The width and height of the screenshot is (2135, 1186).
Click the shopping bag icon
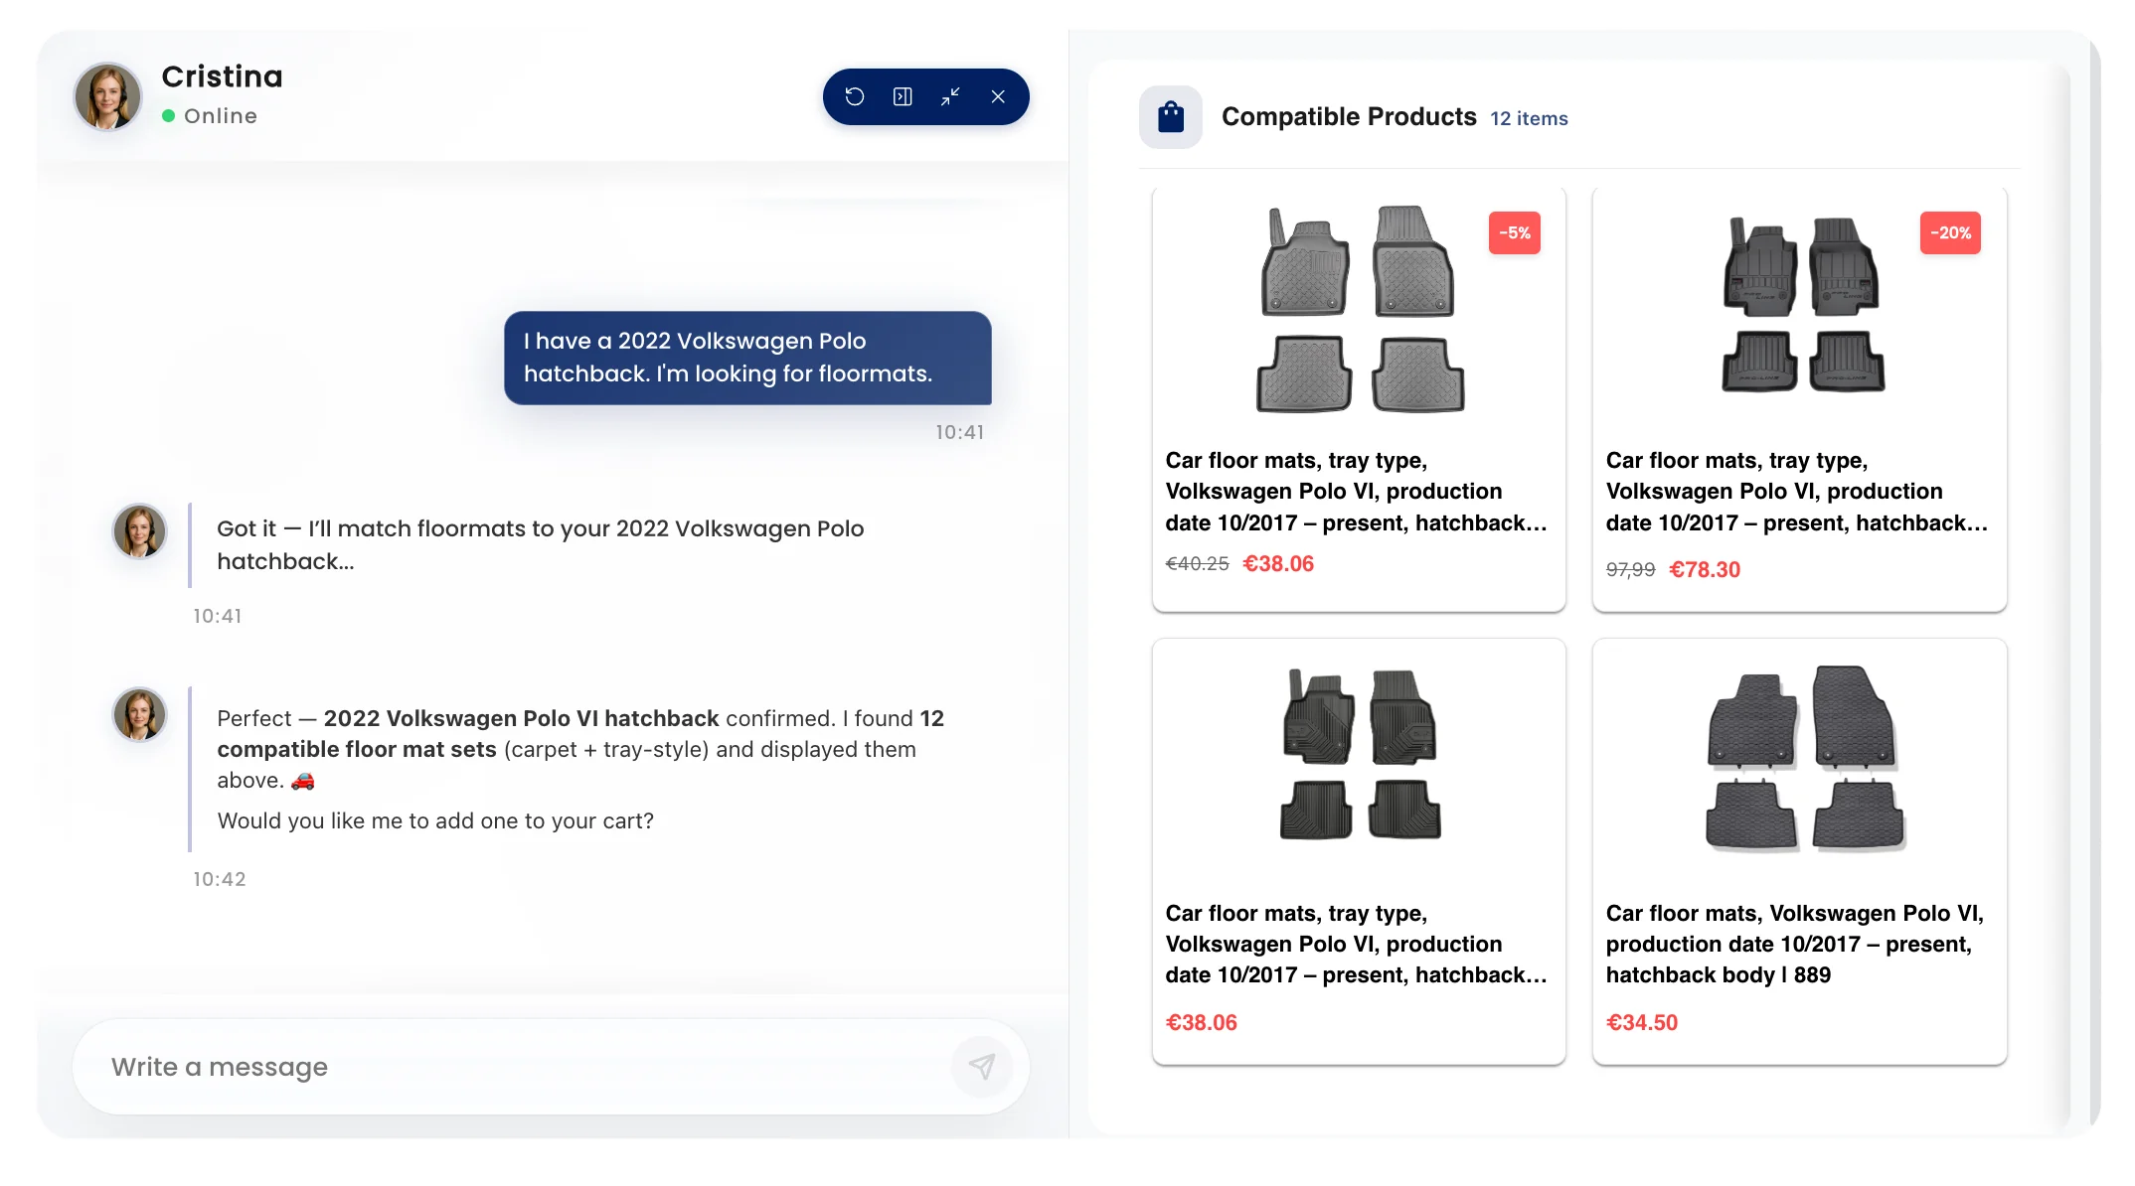(x=1171, y=117)
